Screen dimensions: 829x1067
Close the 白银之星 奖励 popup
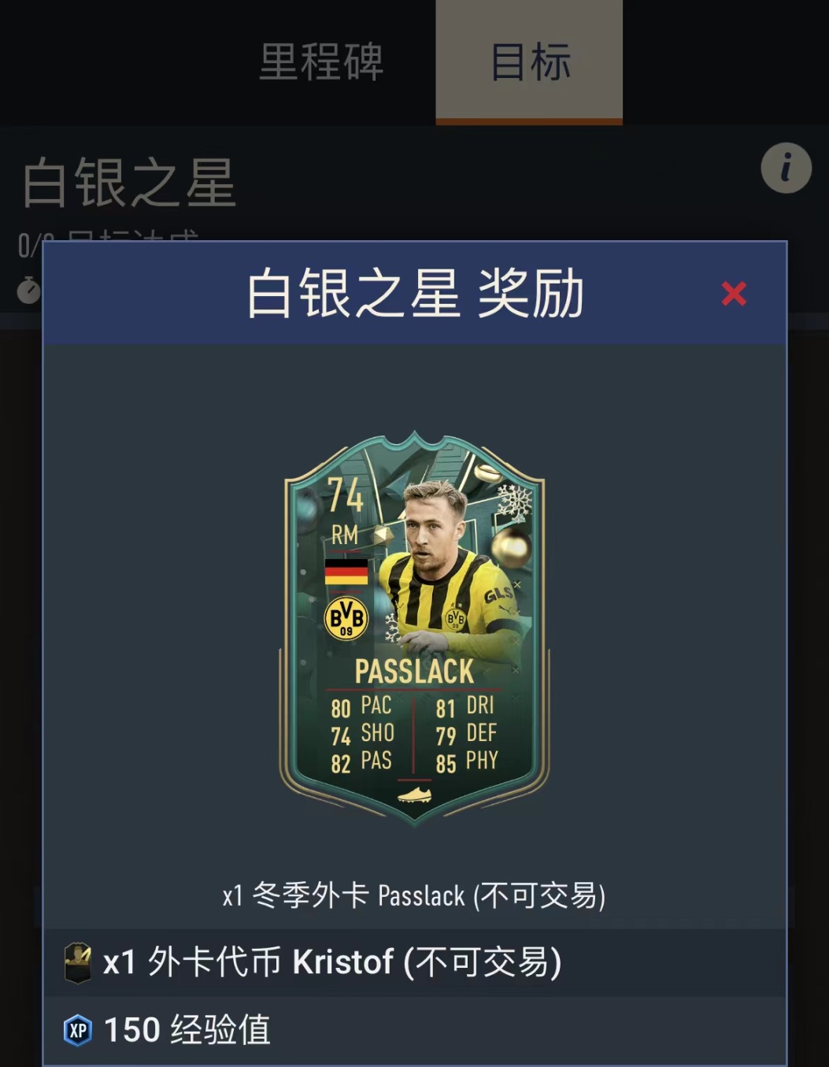734,294
